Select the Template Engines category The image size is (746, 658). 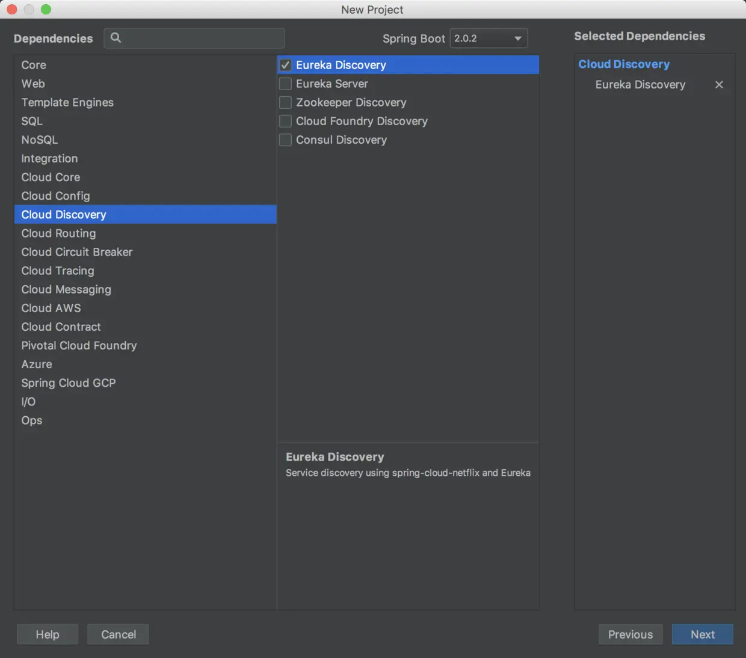point(145,102)
